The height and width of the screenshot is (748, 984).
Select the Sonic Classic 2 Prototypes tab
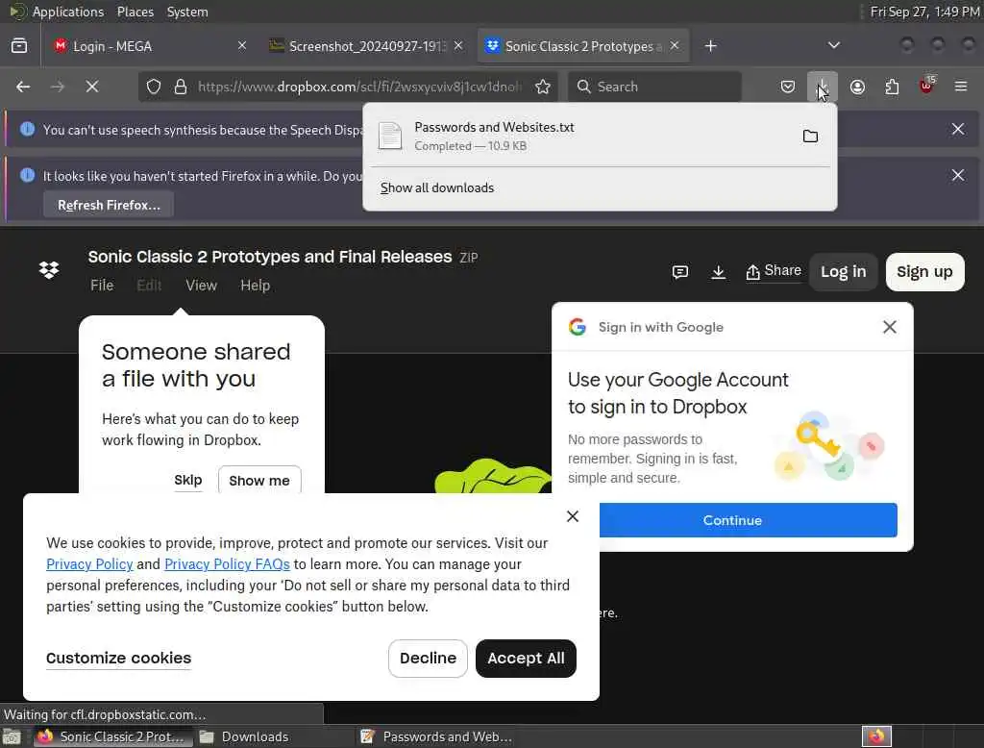tap(583, 46)
